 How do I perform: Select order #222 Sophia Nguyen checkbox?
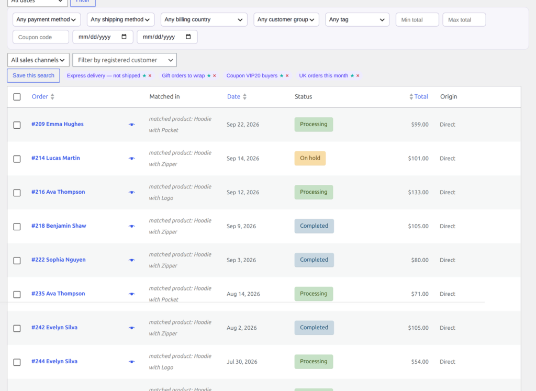coord(17,260)
